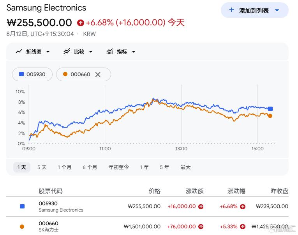298x235 pixels.
Task: Open the 比较 menu label
Action: pos(79,52)
